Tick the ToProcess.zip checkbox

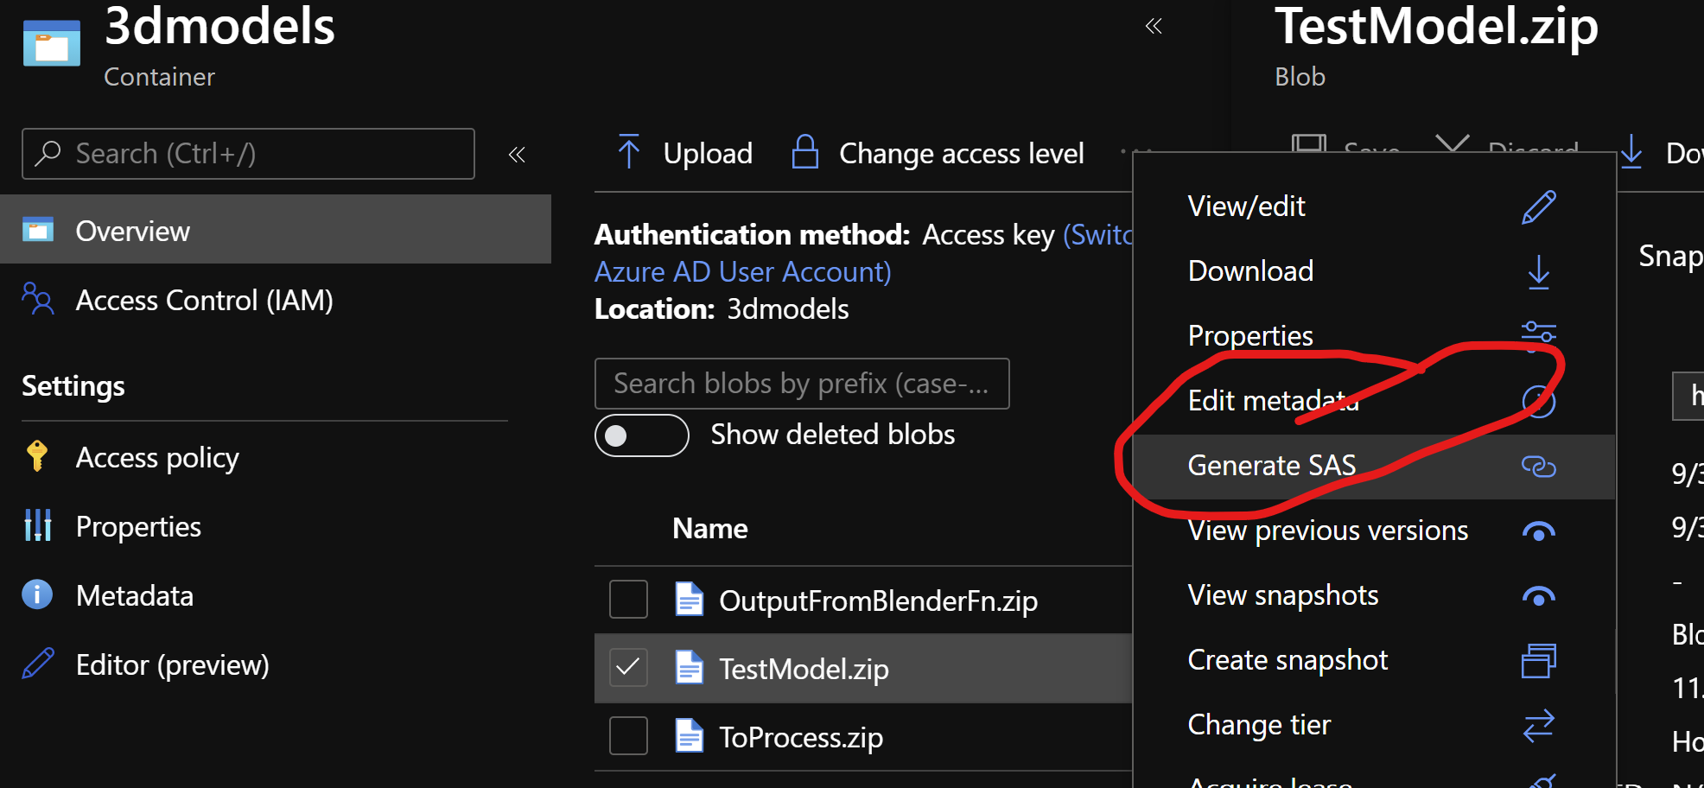click(x=628, y=736)
